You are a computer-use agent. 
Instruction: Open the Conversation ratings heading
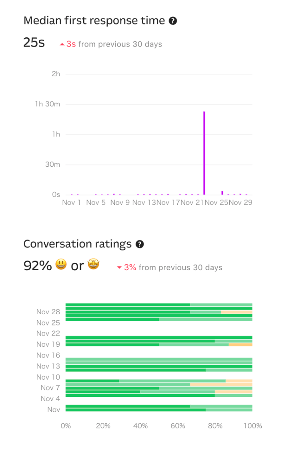(77, 244)
